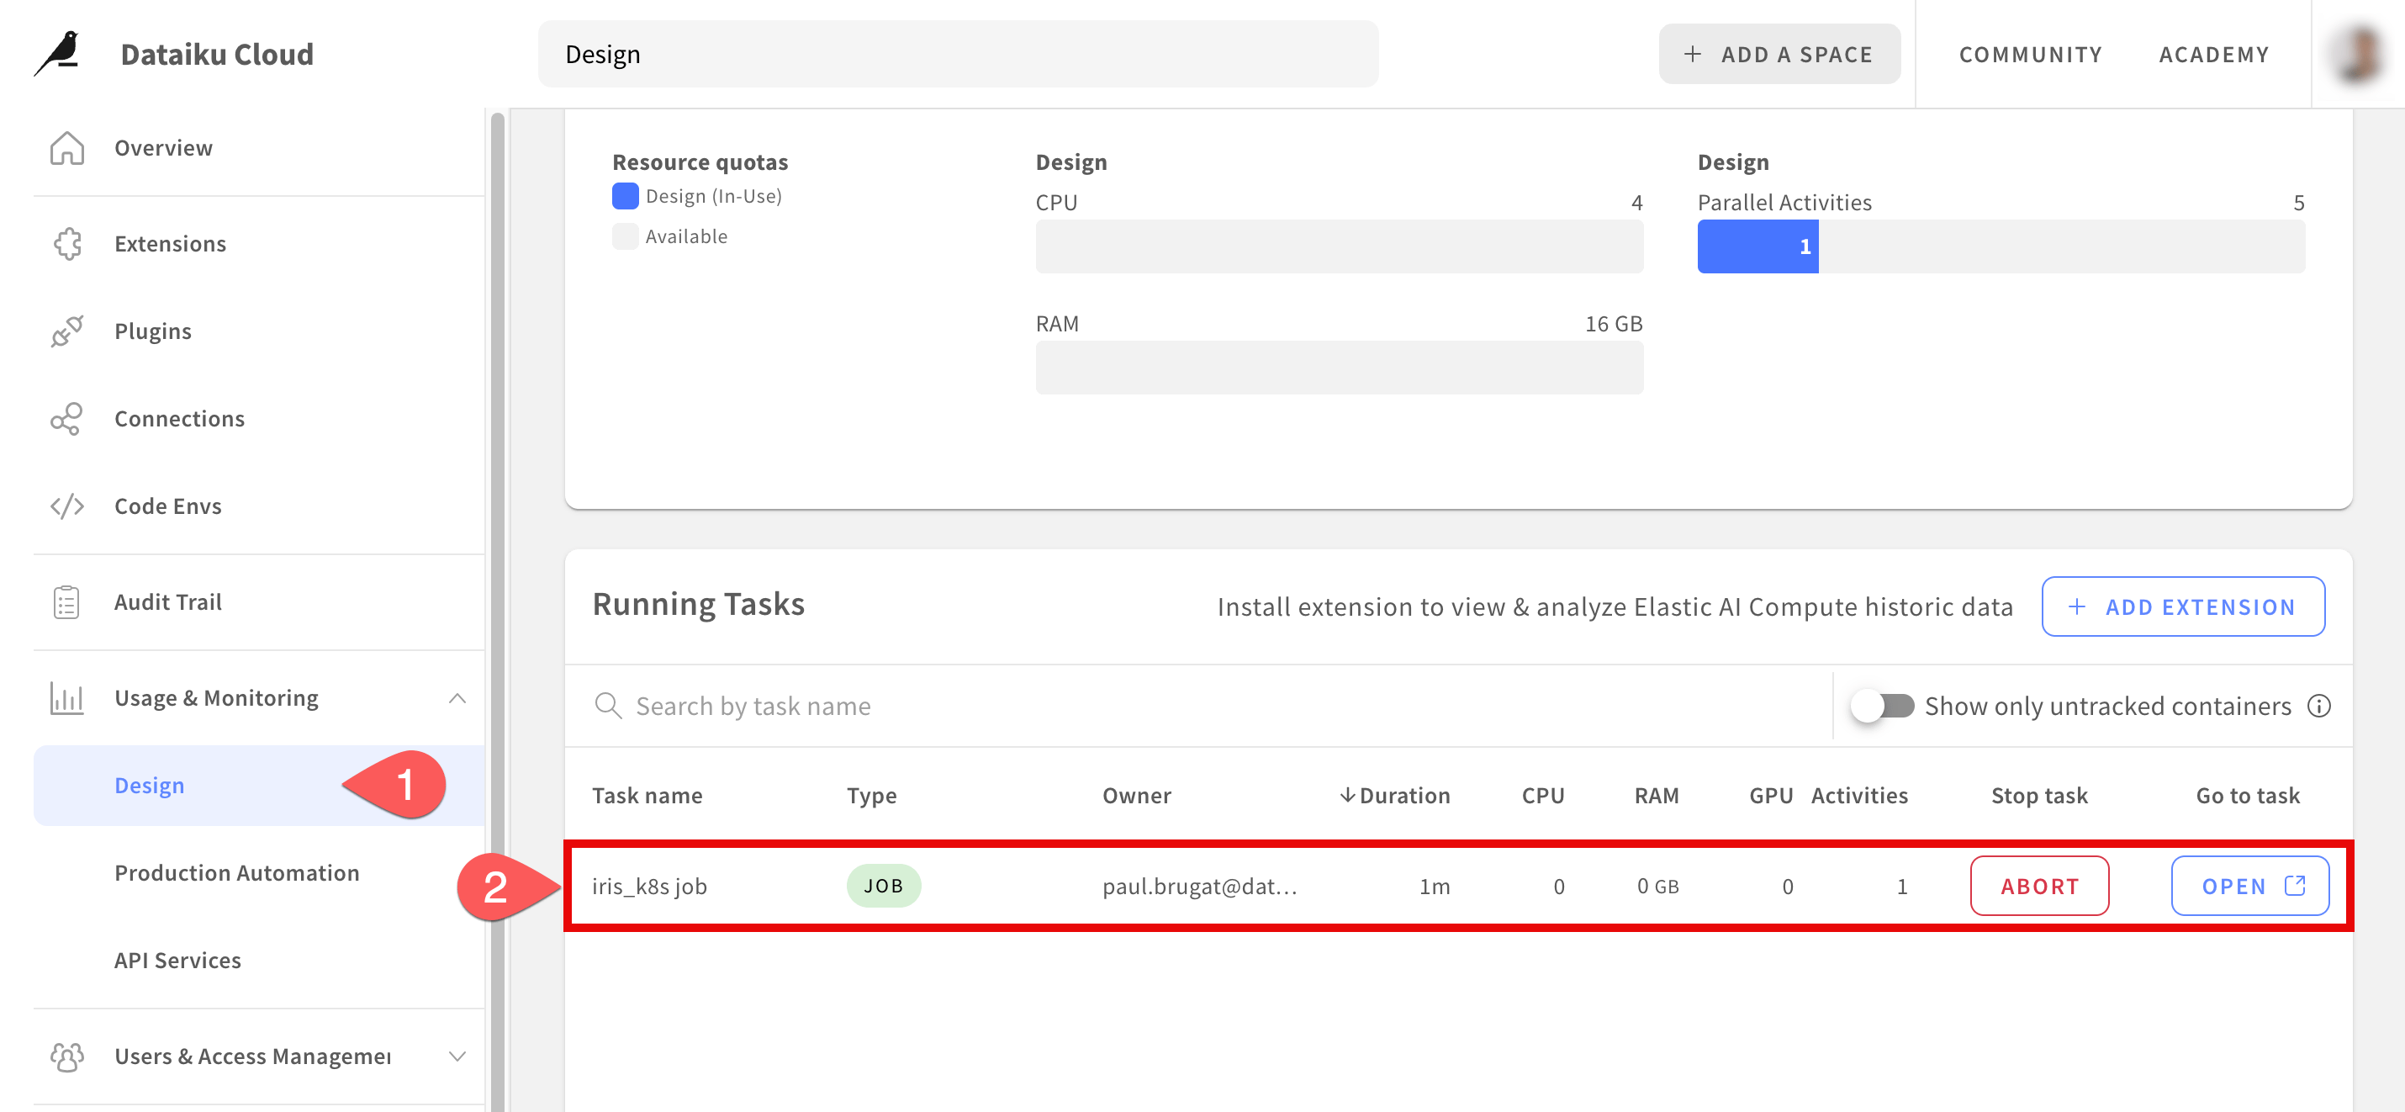This screenshot has height=1112, width=2405.
Task: Sort by Duration column arrow
Action: [1347, 796]
